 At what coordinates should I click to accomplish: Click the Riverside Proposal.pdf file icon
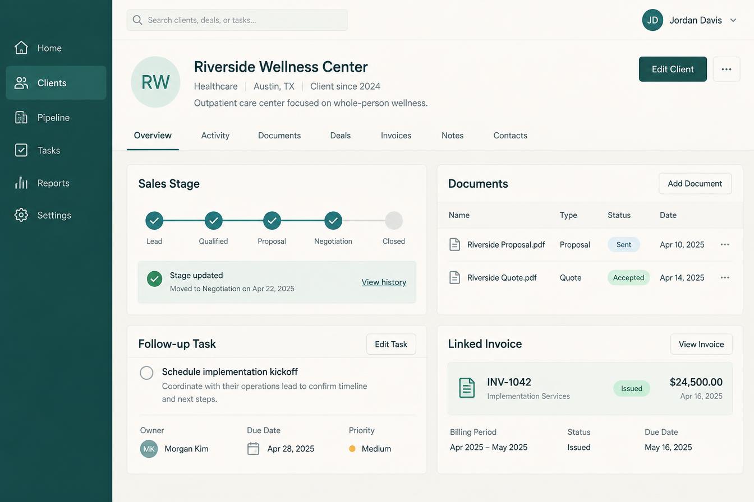[x=455, y=245]
